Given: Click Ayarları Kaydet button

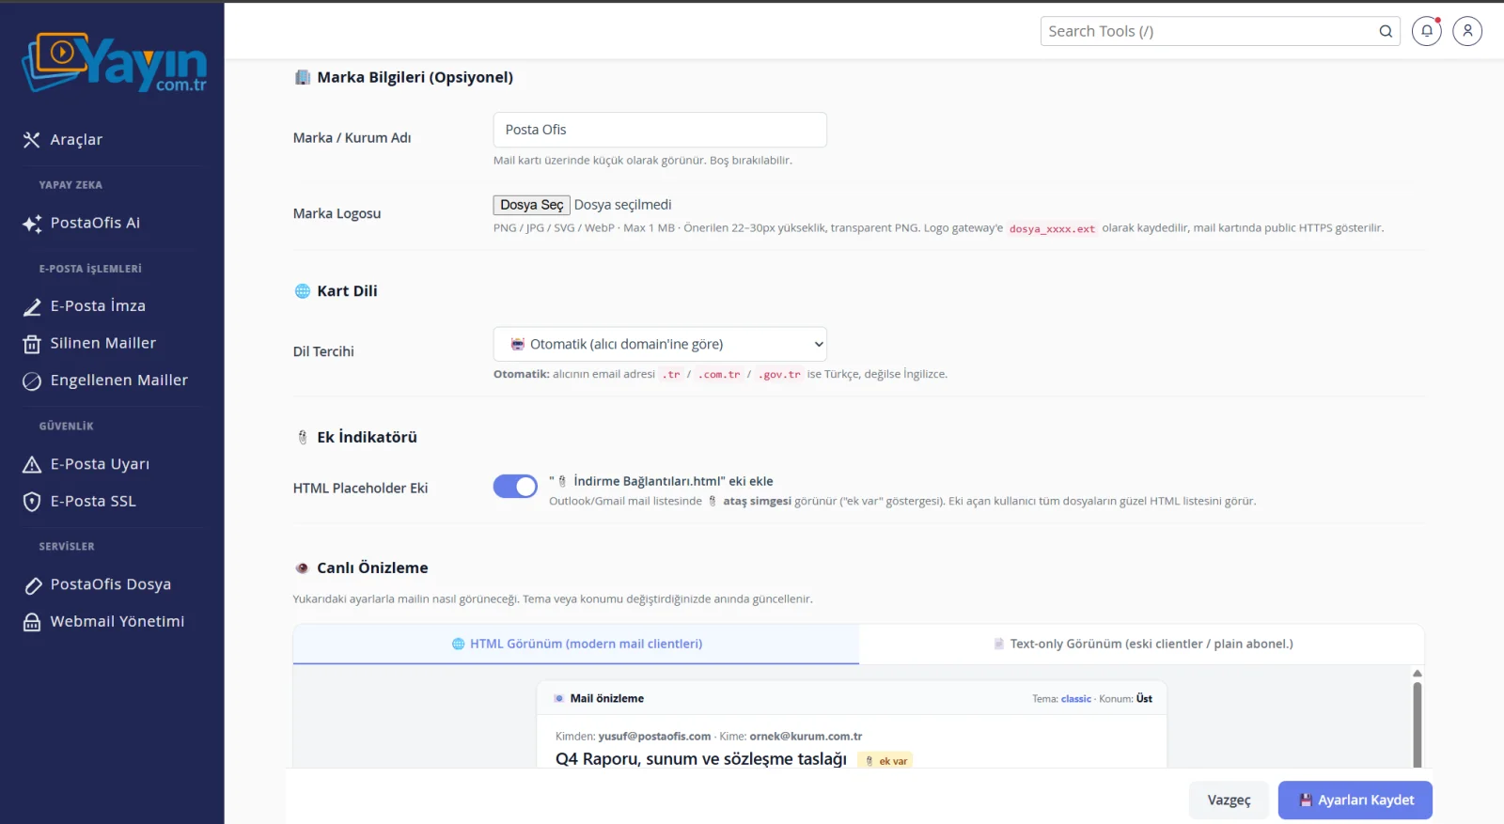Looking at the screenshot, I should 1355,801.
